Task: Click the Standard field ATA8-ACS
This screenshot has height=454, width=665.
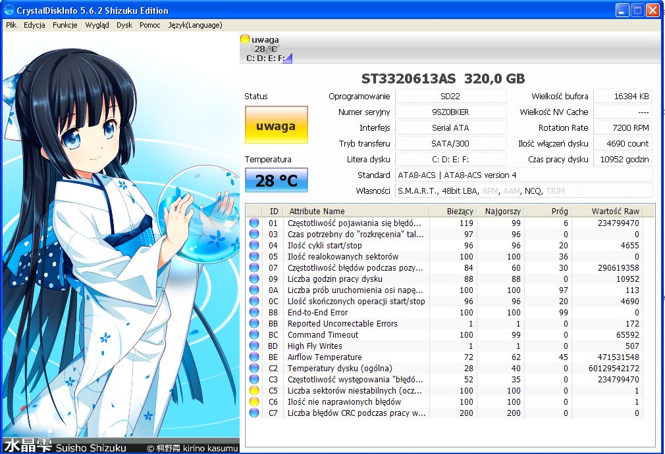Action: coord(524,175)
